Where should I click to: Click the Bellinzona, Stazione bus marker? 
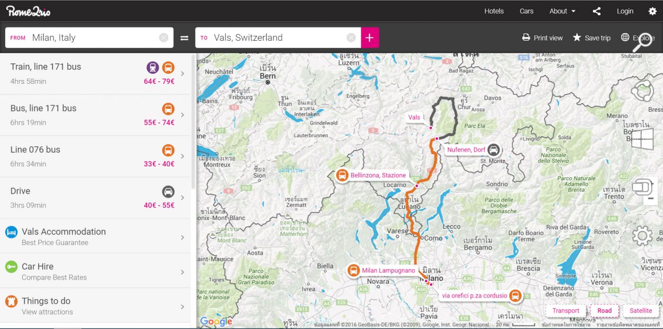click(342, 175)
